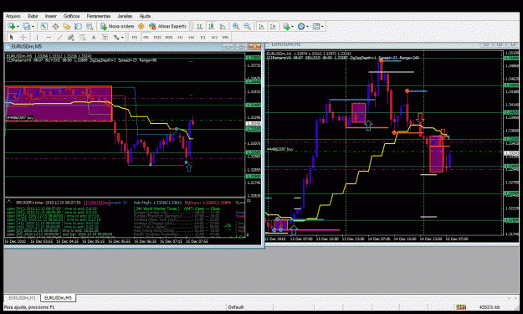Select the Horizontal Line drawing tool
This screenshot has width=523, height=314.
point(49,38)
